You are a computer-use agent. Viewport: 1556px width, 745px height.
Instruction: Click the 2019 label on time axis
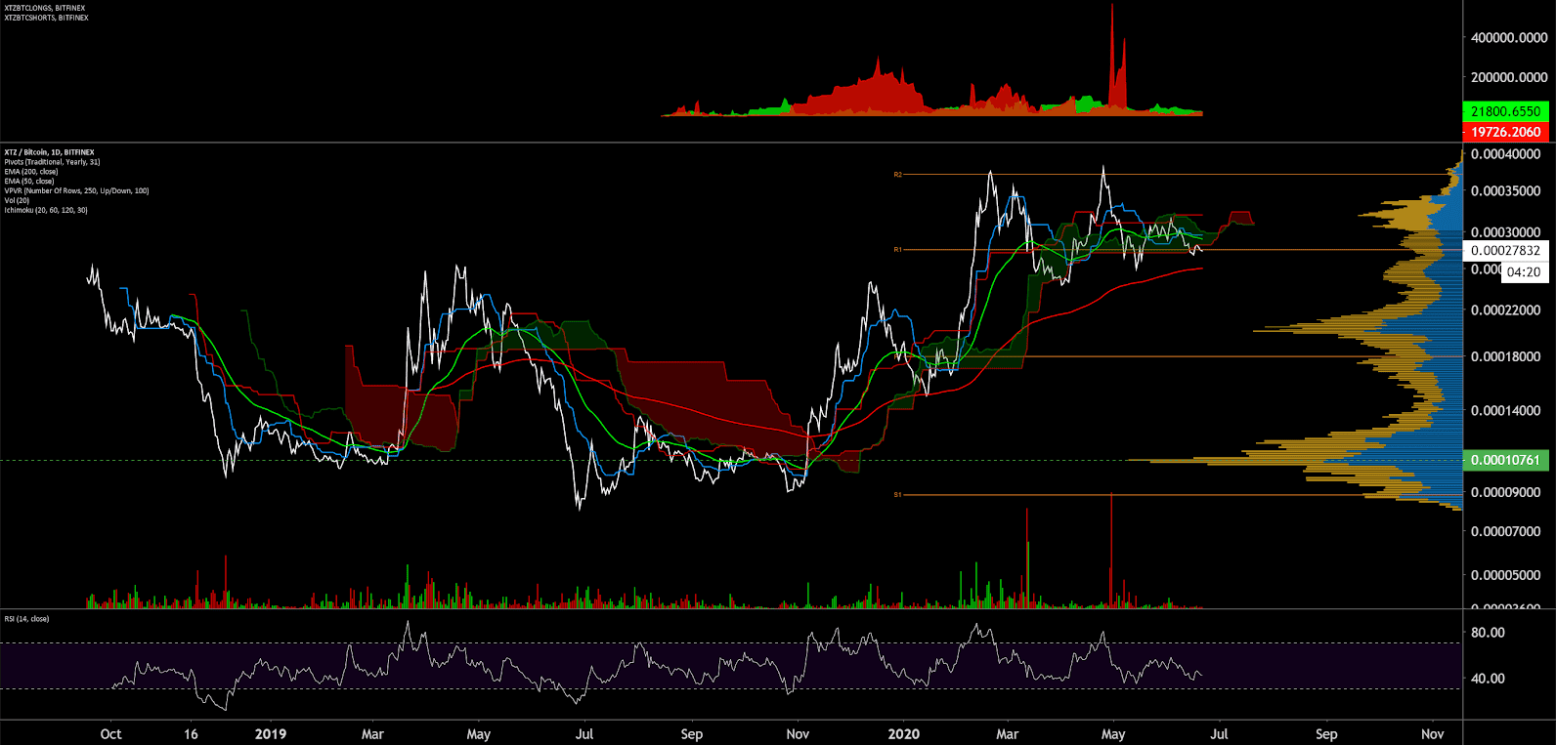click(x=270, y=734)
